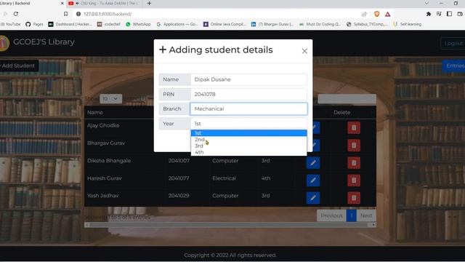Delete the Ajay Ghodke row
Image resolution: width=465 pixels, height=262 pixels.
point(354,128)
